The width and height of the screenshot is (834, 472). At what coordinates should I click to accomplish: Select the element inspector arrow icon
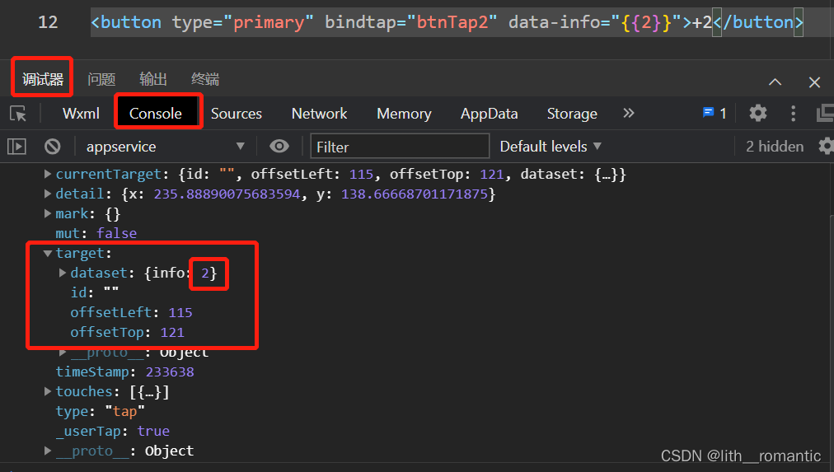click(x=18, y=114)
